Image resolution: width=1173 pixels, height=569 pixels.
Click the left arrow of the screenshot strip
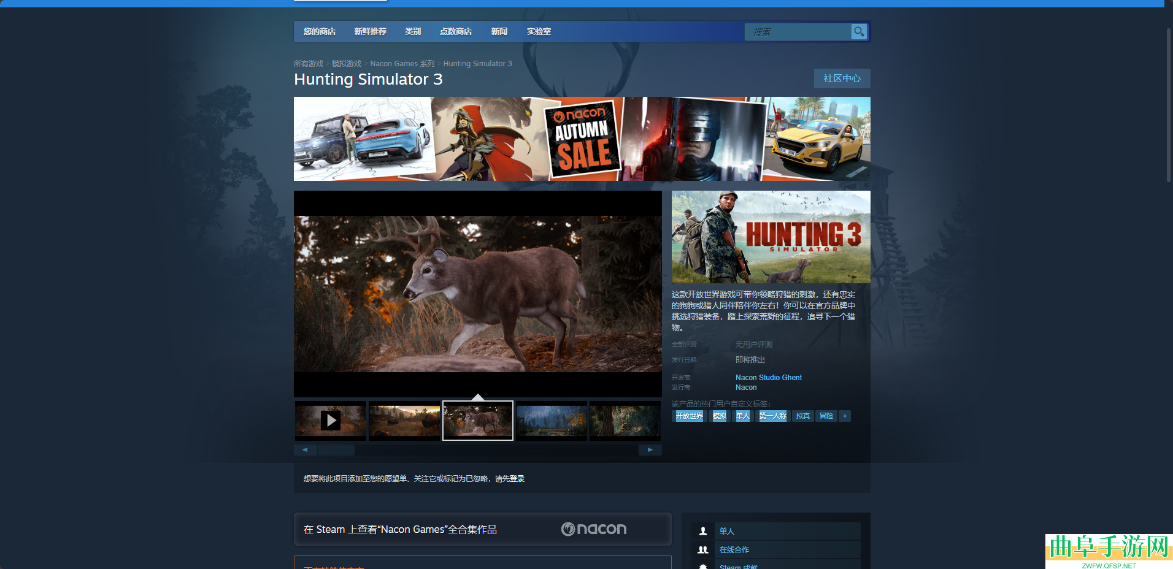point(305,450)
